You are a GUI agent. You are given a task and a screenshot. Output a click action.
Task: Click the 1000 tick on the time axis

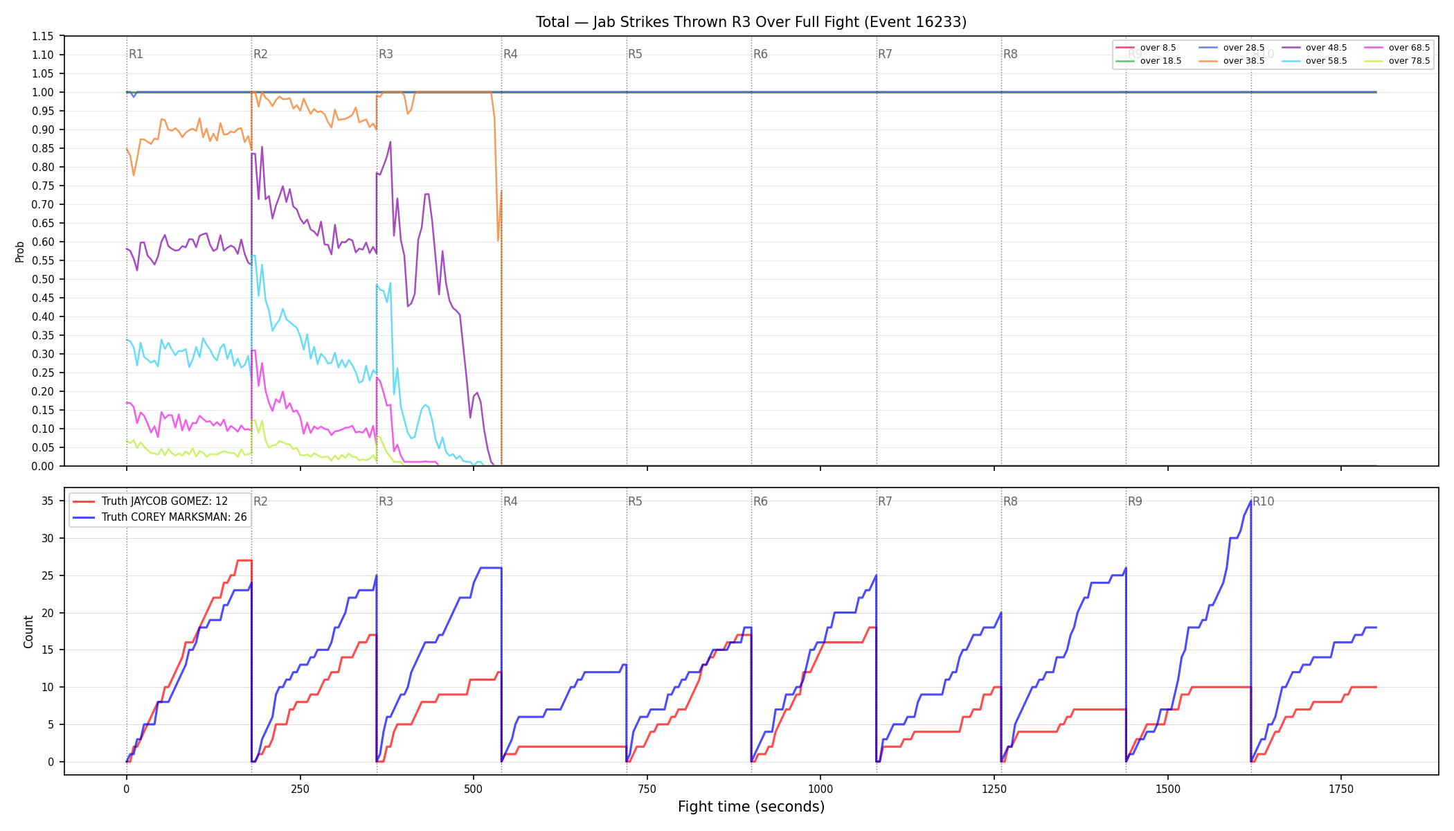click(x=820, y=789)
